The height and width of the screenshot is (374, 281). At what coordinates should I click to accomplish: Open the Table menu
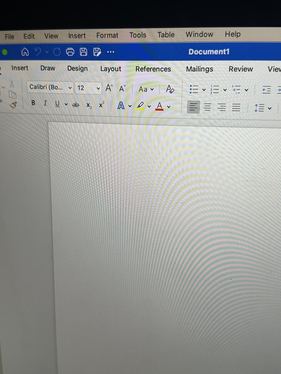(166, 35)
